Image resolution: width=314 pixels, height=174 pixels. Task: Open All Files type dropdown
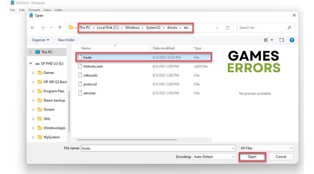pos(266,148)
